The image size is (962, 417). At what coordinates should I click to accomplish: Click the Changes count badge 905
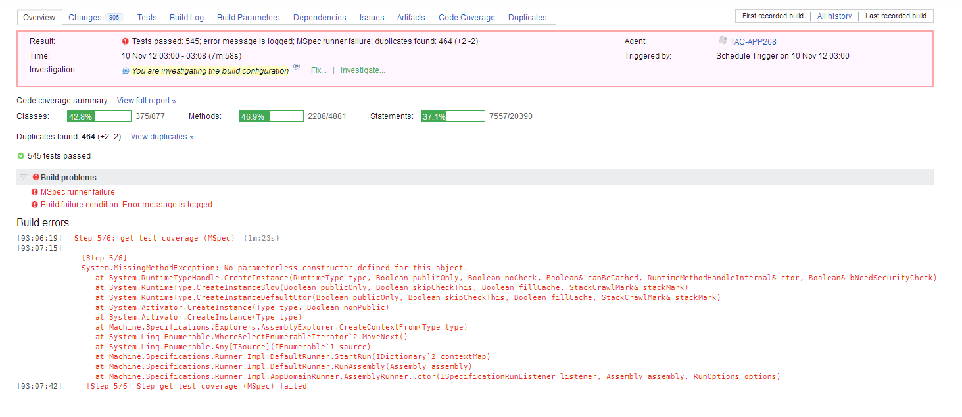tap(114, 18)
